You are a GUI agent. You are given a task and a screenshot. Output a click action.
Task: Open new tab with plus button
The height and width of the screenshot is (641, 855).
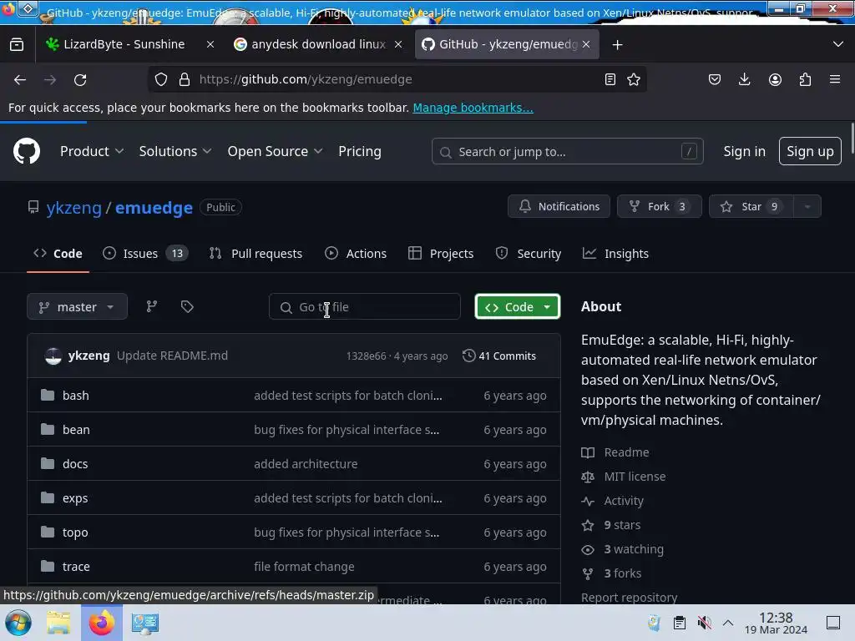point(617,45)
